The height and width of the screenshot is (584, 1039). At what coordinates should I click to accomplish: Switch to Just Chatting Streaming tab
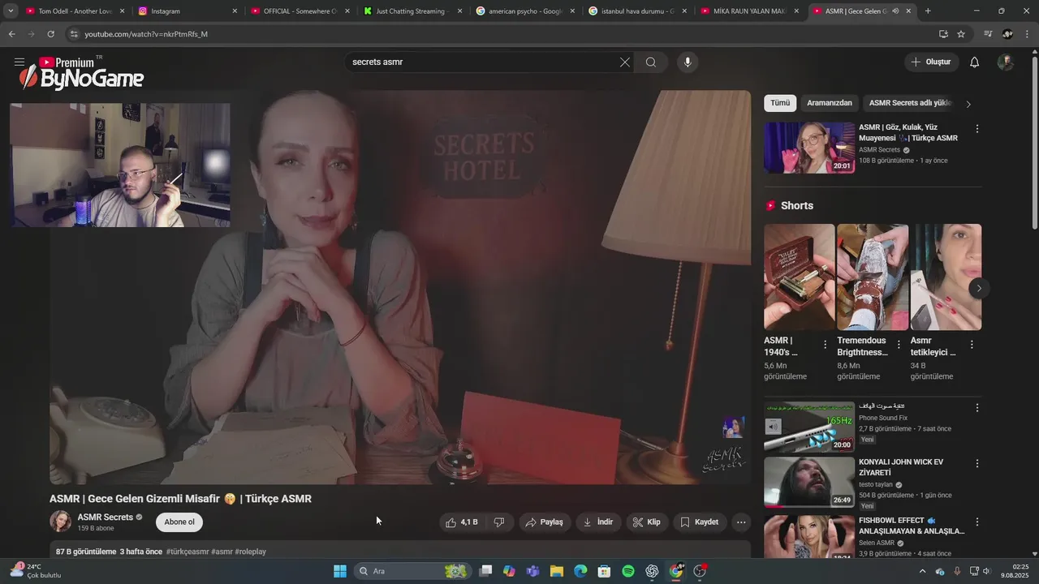(412, 11)
